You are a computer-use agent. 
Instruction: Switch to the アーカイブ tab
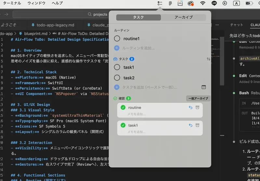184,17
